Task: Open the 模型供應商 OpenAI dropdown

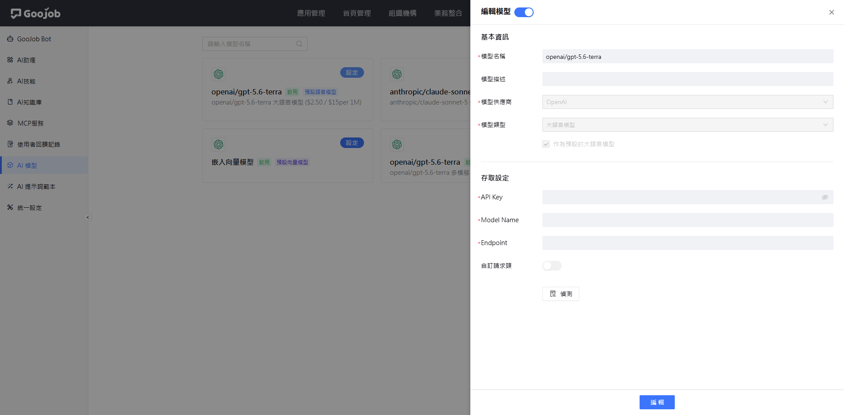Action: [x=688, y=102]
